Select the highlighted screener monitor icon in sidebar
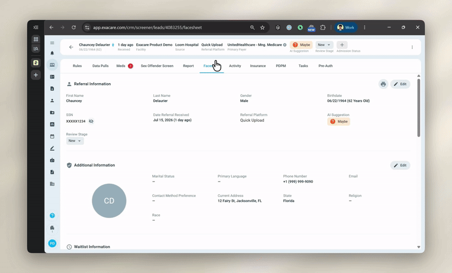452x273 pixels. pos(52,65)
